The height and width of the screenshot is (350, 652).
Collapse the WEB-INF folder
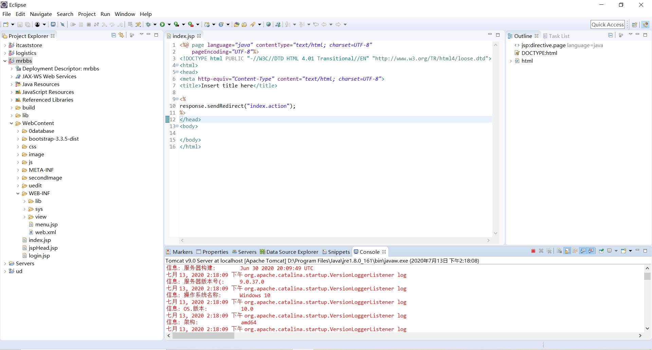coord(18,193)
